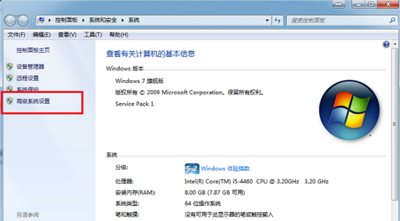Screen dimensions: 400x221
Task: Open the address bar history dropdown
Action: (267, 20)
